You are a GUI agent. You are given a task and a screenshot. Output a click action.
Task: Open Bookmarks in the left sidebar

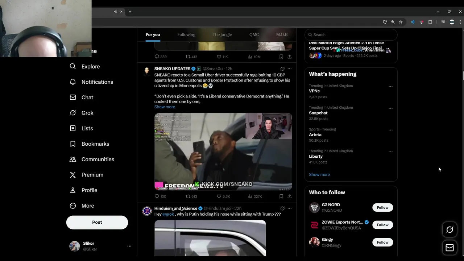coord(89,144)
